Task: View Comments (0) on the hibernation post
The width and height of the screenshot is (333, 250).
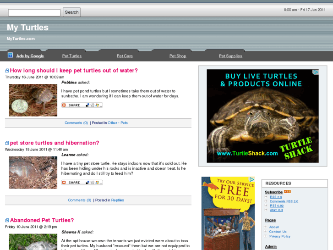Action: [79, 200]
